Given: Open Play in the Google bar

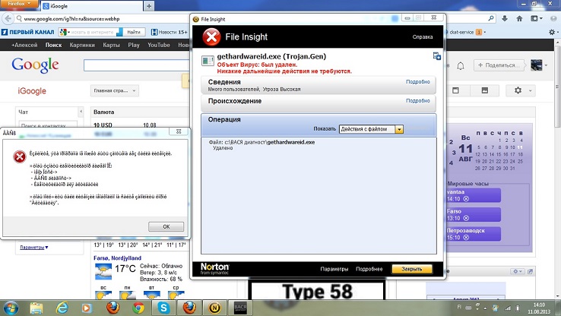Looking at the screenshot, I should 134,45.
